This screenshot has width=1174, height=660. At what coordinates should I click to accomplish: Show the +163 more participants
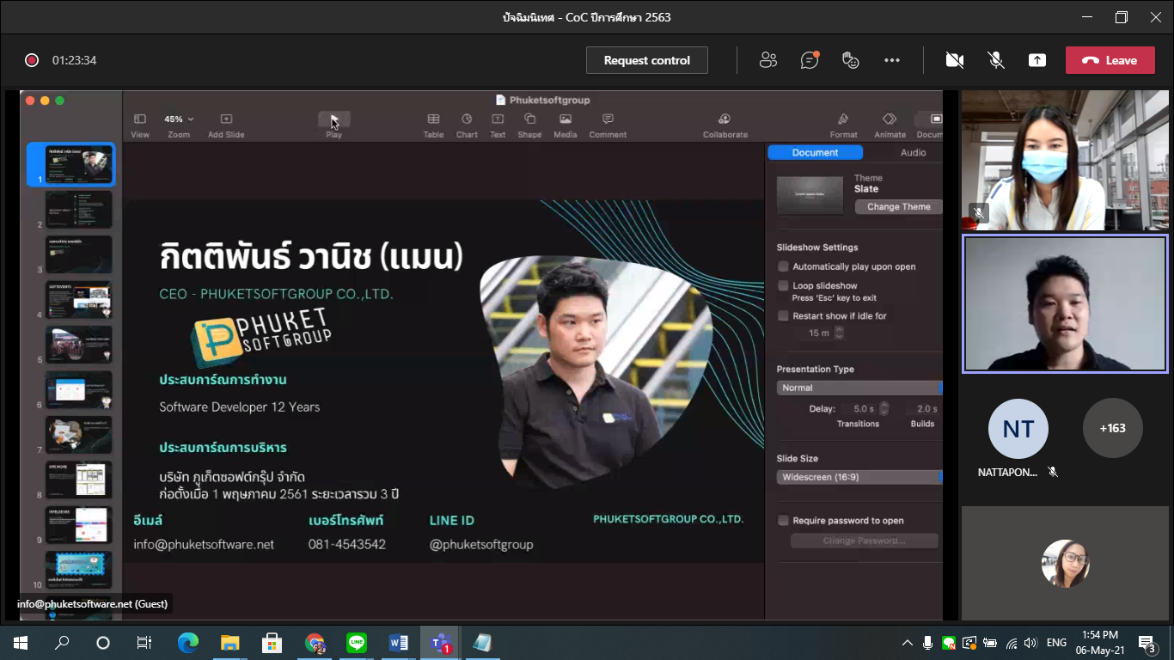[1112, 428]
